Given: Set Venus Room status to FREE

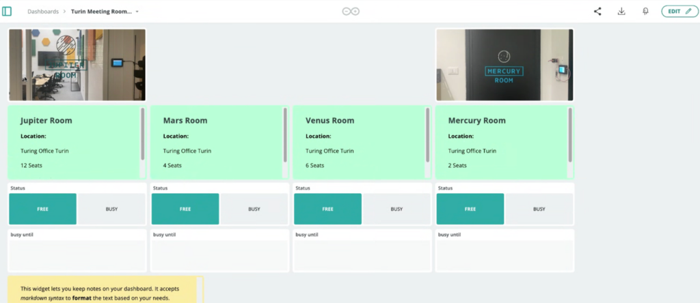Looking at the screenshot, I should [x=327, y=209].
